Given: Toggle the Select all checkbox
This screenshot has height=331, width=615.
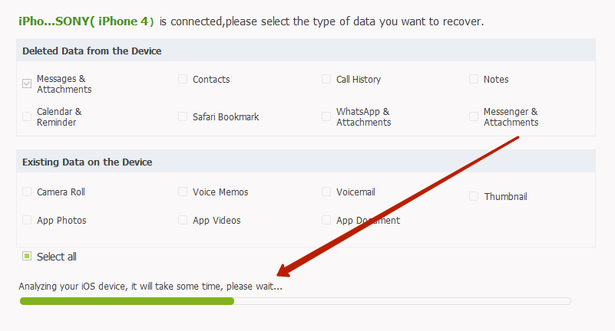Looking at the screenshot, I should coord(27,257).
